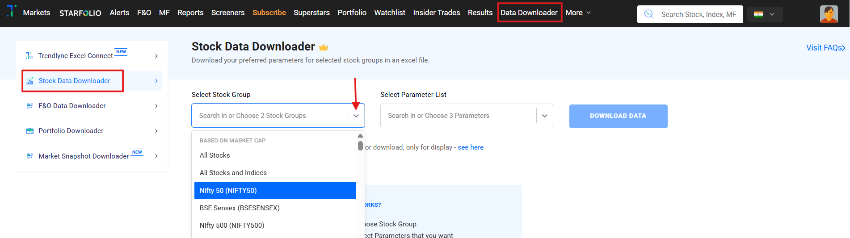
Task: Open the Visit FAQs link
Action: click(825, 48)
